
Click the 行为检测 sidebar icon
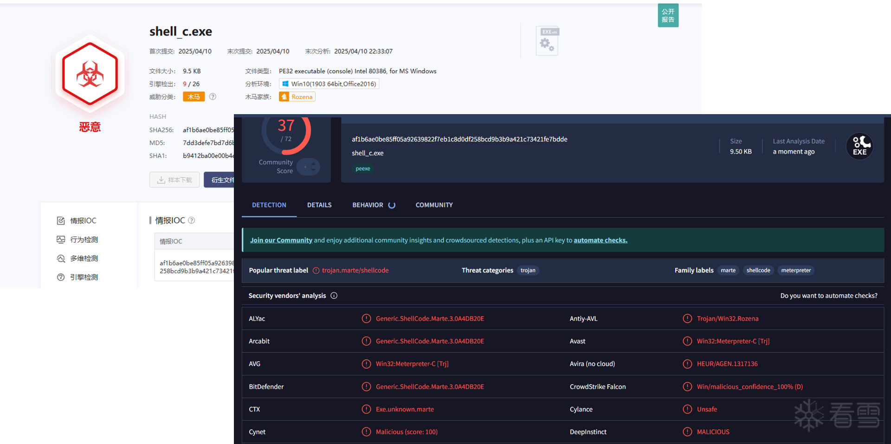[x=61, y=239]
